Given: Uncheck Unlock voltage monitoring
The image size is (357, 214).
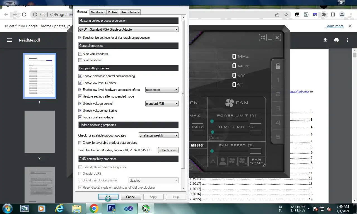Looking at the screenshot, I should pos(80,111).
